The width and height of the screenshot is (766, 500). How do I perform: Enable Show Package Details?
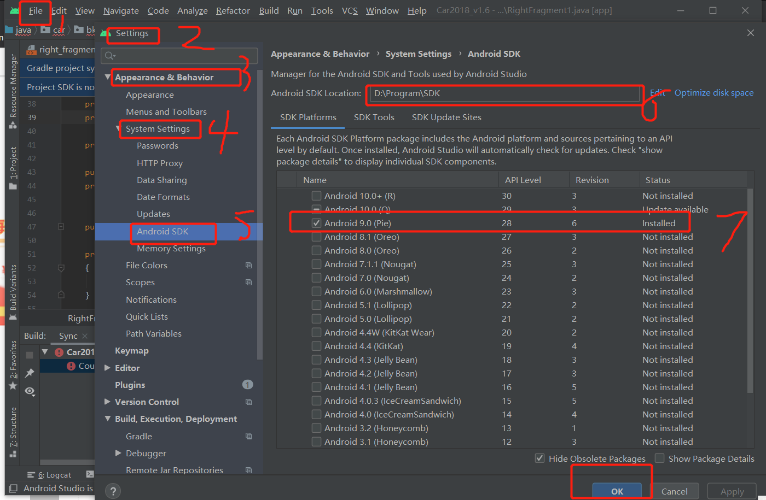coord(659,458)
